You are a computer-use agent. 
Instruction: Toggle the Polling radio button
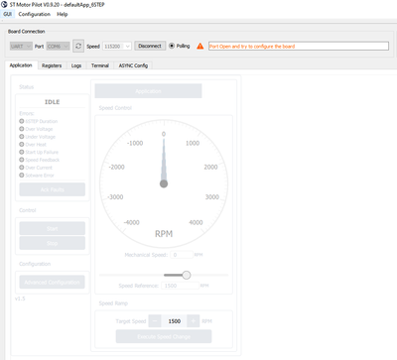point(172,46)
